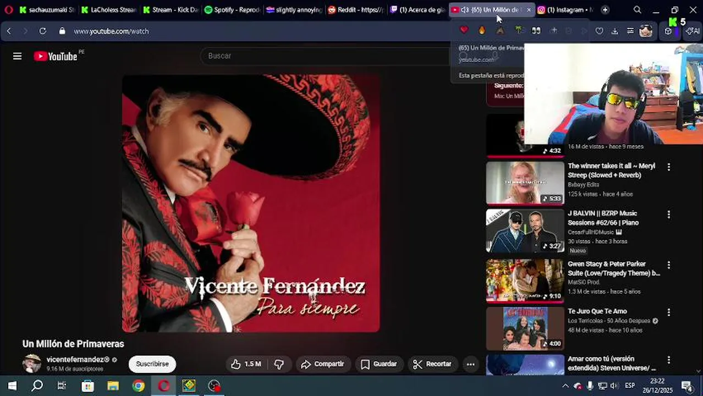Search tabs with the magnifier icon

[x=637, y=10]
